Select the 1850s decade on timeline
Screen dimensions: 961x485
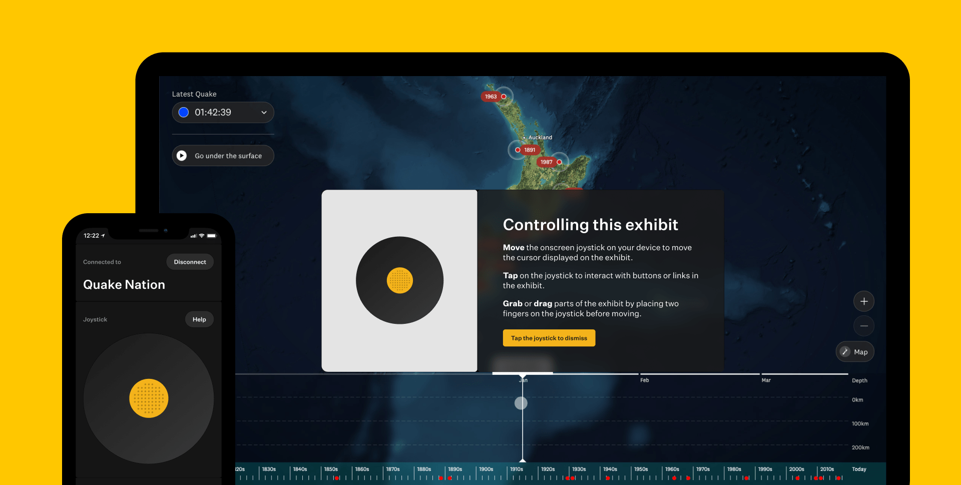point(331,469)
